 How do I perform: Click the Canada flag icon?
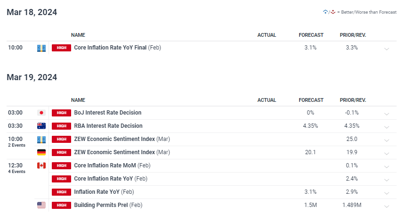tap(41, 165)
